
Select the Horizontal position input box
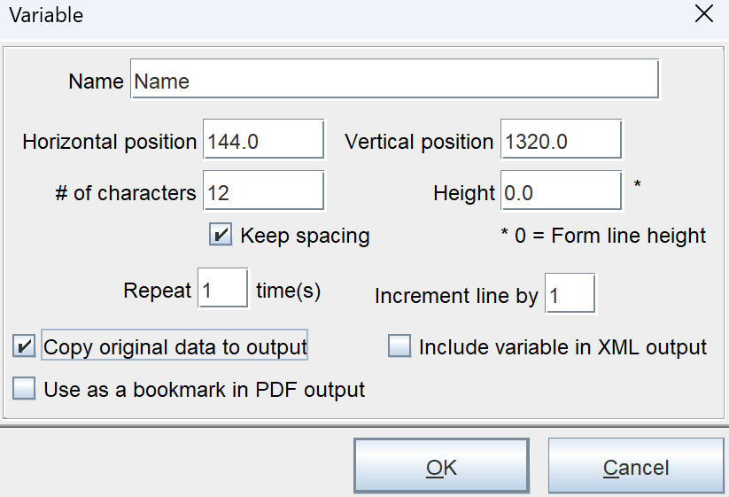[x=263, y=142]
